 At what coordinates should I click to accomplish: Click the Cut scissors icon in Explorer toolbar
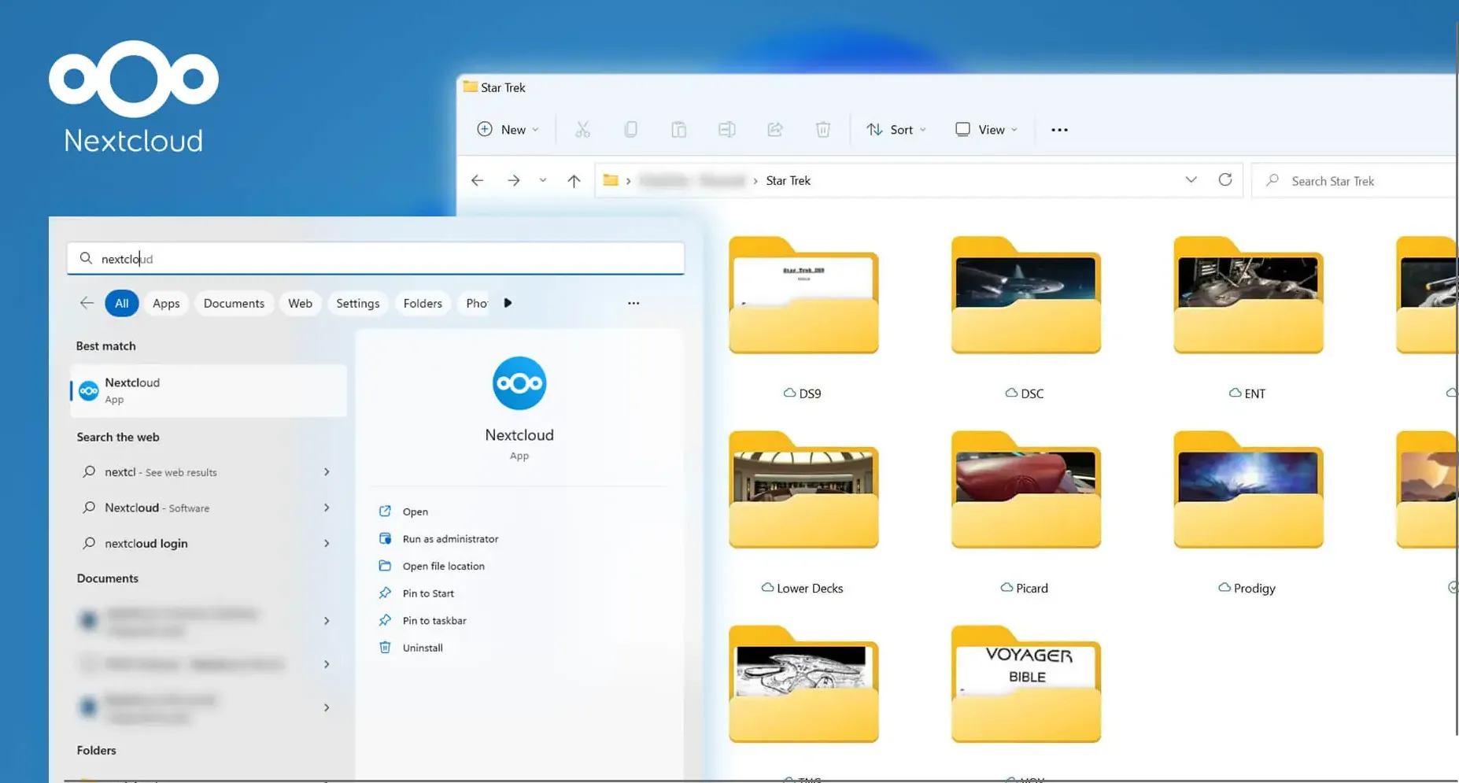pyautogui.click(x=582, y=130)
